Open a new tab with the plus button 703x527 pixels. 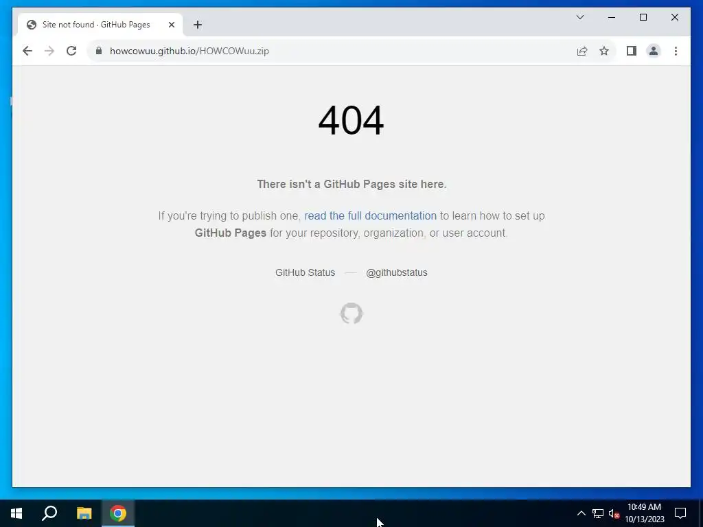point(198,25)
